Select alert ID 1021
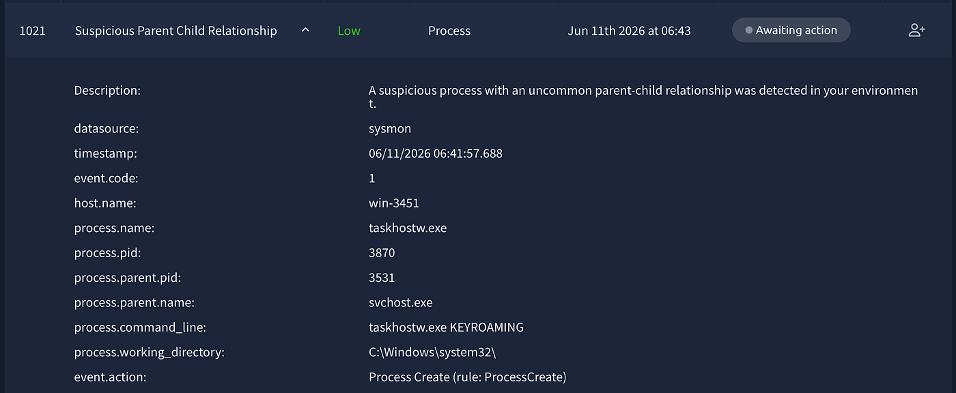The image size is (956, 393). (x=32, y=31)
